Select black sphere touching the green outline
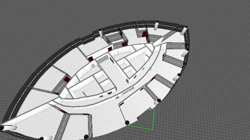Image resolution: width=250 pixels, height=140 pixels. 127,123
